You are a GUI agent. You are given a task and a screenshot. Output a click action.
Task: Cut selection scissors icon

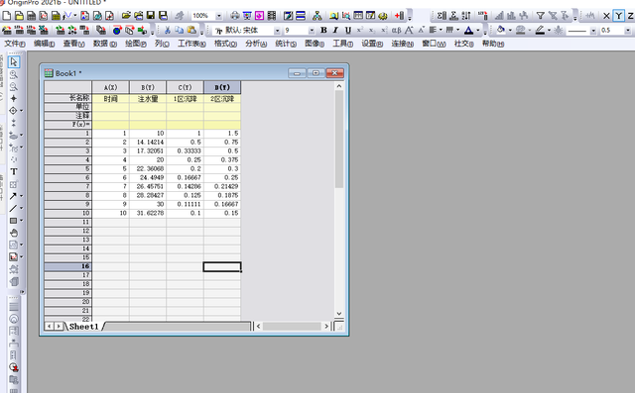168,30
